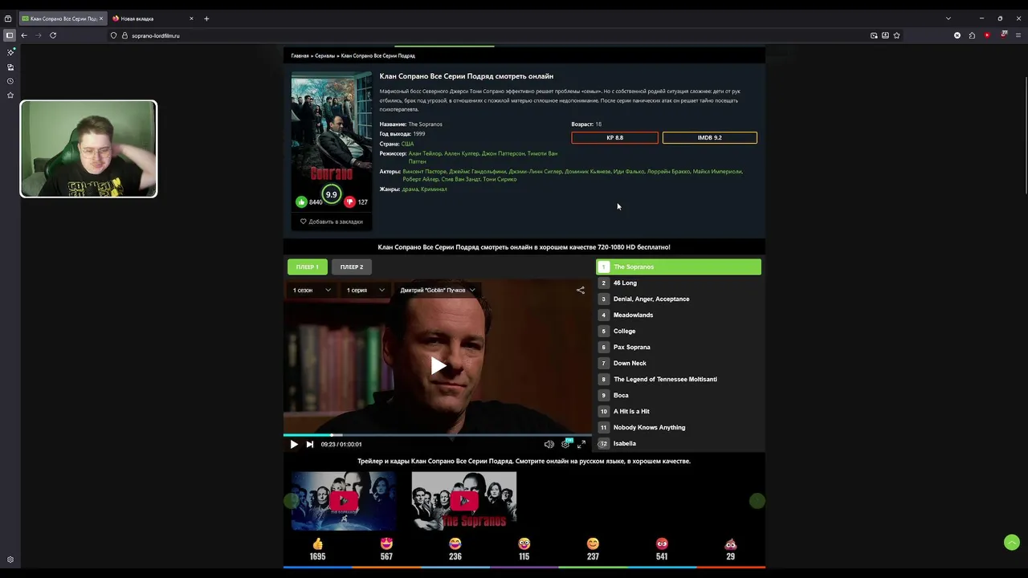Select episode 1 The Sopranos in the list

tap(679, 267)
